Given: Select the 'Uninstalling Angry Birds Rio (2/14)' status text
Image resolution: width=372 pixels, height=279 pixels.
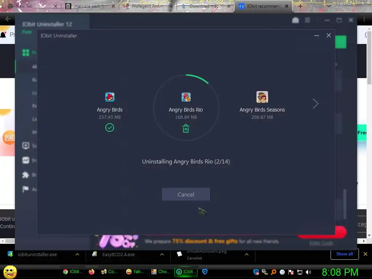Looking at the screenshot, I should (x=186, y=162).
